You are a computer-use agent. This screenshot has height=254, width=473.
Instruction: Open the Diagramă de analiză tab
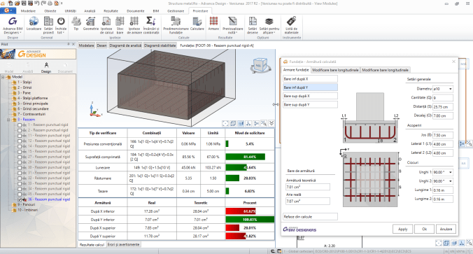(125, 45)
